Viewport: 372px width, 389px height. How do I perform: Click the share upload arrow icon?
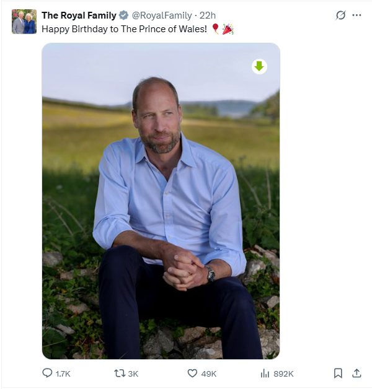(x=356, y=373)
